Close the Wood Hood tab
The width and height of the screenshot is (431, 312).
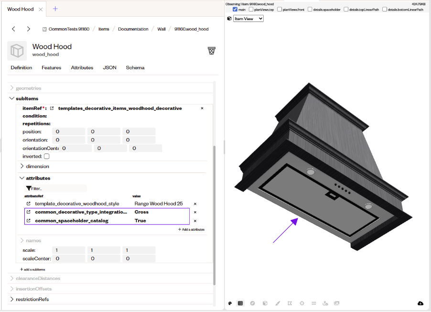41,10
